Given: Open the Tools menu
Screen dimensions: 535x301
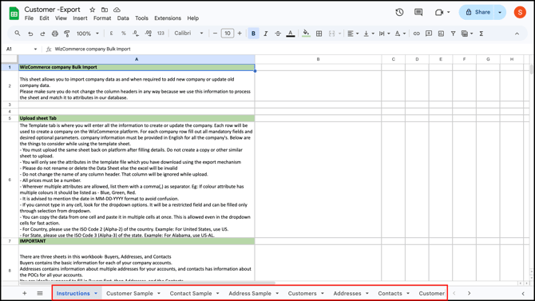Looking at the screenshot, I should coord(141,18).
